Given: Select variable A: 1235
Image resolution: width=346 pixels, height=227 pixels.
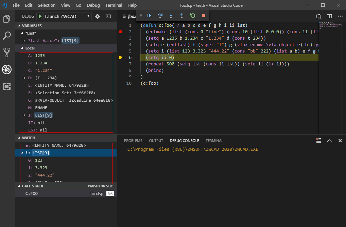Looking at the screenshot, I should coord(66,56).
